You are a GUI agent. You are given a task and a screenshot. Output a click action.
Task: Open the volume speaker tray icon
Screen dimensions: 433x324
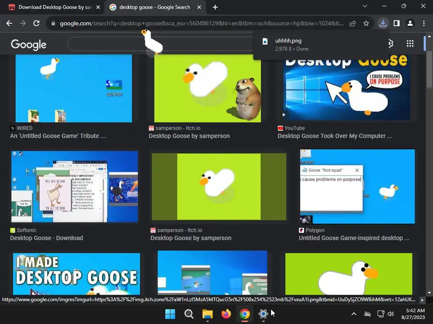(391, 314)
